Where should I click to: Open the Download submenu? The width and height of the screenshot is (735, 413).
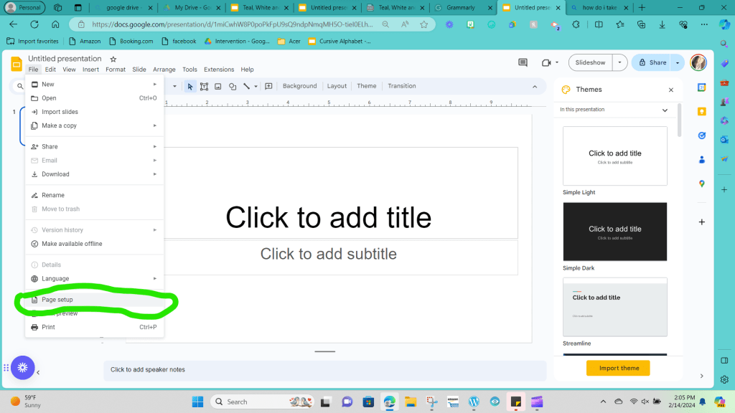click(55, 174)
